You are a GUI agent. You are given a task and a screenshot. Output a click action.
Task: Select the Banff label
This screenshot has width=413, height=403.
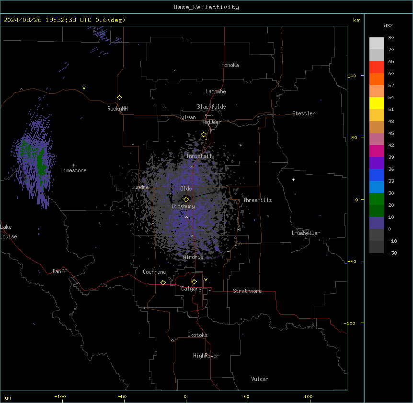click(59, 271)
